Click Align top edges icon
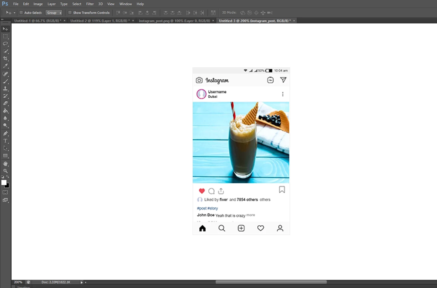This screenshot has height=288, width=437. coord(118,13)
